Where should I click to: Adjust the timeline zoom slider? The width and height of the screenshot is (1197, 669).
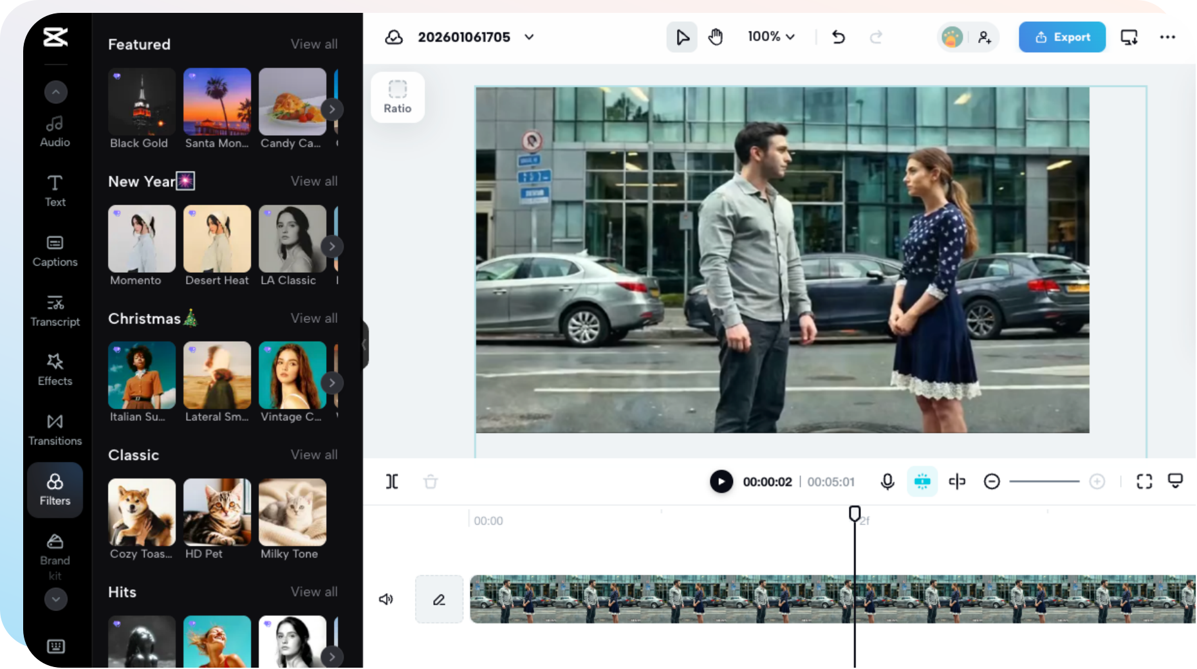(x=1044, y=481)
